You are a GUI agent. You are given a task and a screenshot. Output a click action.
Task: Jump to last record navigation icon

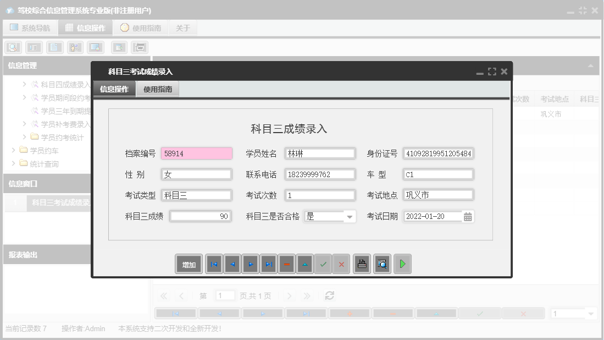[x=268, y=264]
